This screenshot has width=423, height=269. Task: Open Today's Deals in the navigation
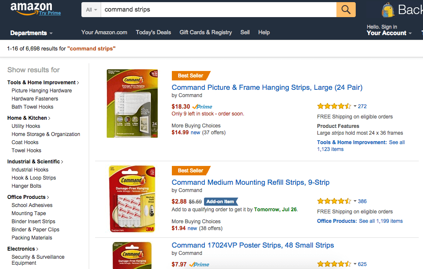(153, 33)
